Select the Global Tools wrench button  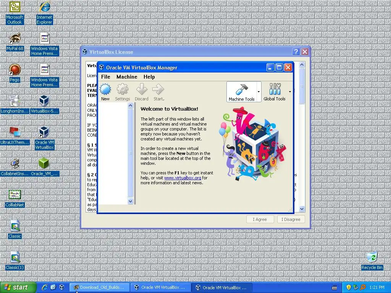[274, 92]
